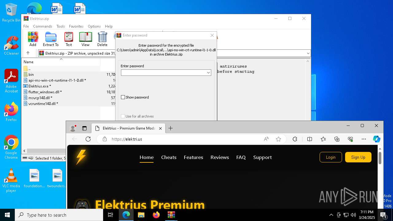This screenshot has width=393, height=221.
Task: Click the Sign Up button on elektri.us
Action: pos(358,157)
